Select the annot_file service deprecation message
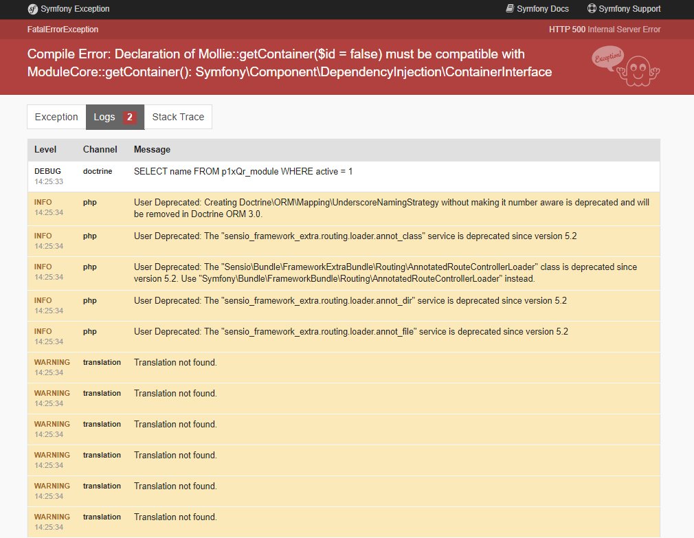Image resolution: width=694 pixels, height=538 pixels. pos(351,331)
